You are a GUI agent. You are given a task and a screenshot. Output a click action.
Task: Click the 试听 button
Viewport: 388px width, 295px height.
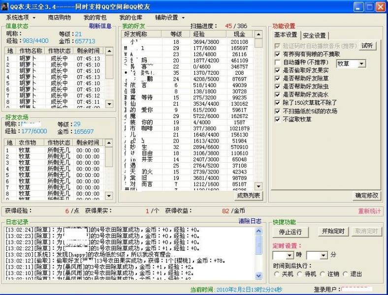point(367,45)
